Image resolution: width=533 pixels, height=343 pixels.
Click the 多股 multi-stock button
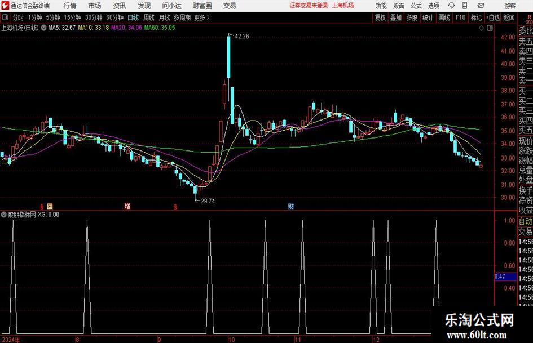click(412, 17)
